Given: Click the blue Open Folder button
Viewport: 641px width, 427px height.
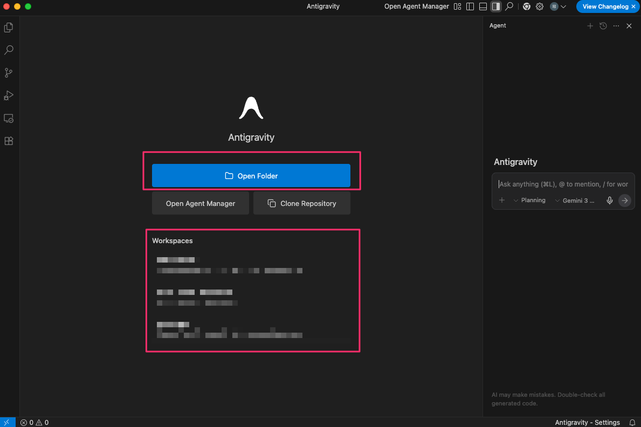Looking at the screenshot, I should [x=251, y=175].
